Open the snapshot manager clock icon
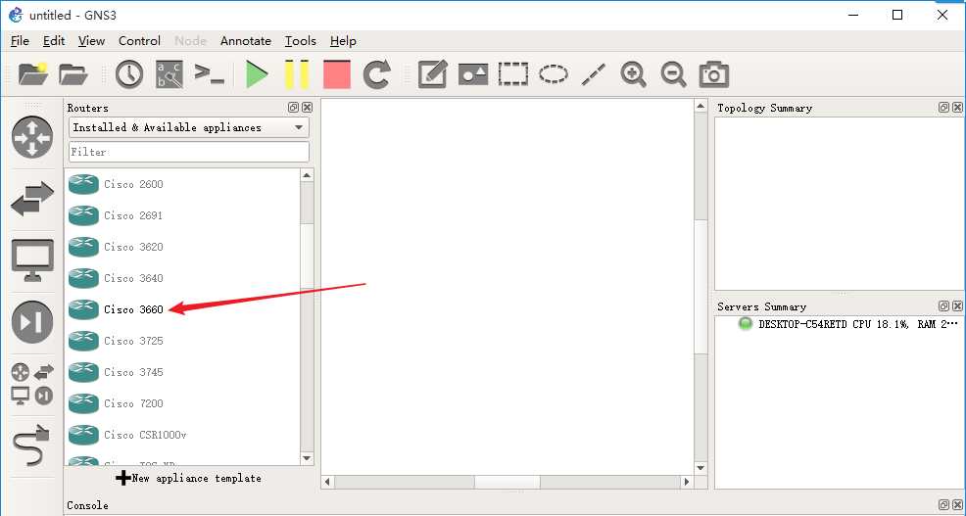 [128, 74]
